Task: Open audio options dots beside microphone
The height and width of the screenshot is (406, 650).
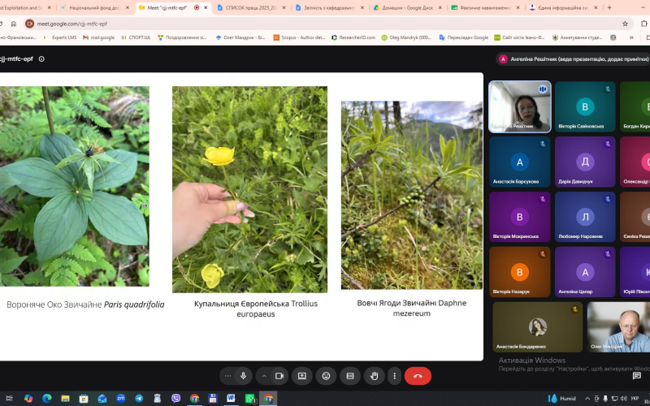Action: pyautogui.click(x=227, y=376)
